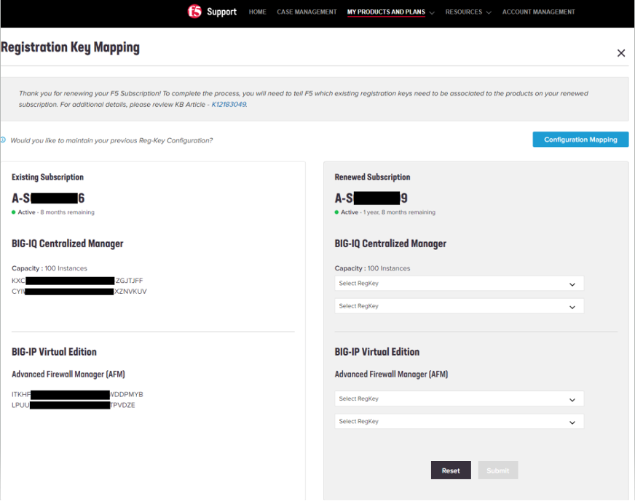Click Renewed Subscription heading
Image resolution: width=635 pixels, height=501 pixels.
pos(372,177)
